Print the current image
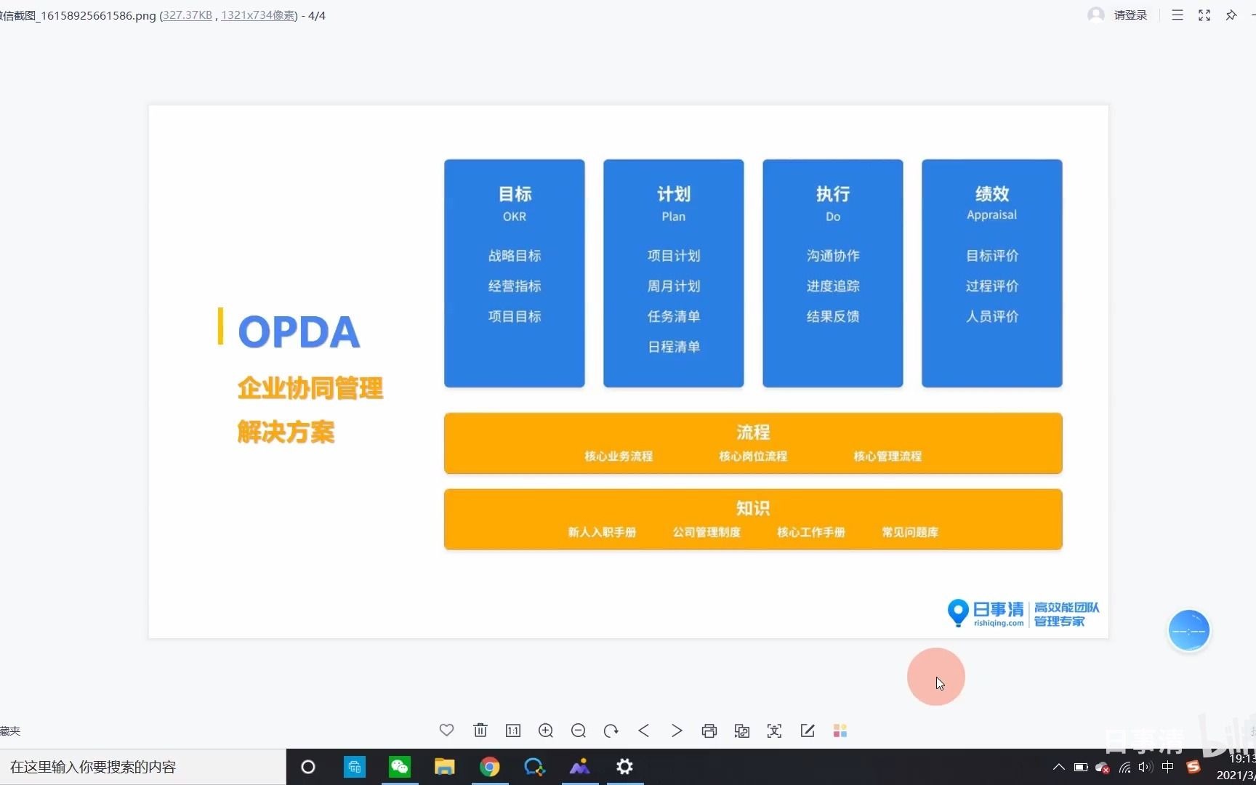The height and width of the screenshot is (785, 1256). click(x=709, y=730)
